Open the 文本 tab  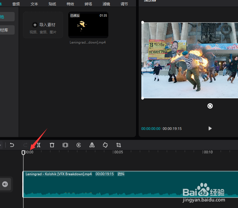coord(34,4)
